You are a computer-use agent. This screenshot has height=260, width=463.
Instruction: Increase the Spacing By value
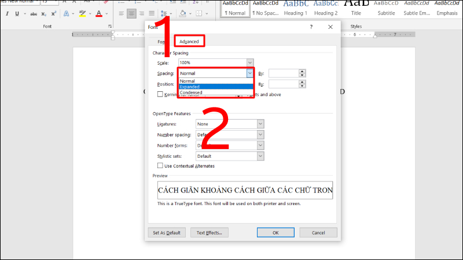point(302,71)
